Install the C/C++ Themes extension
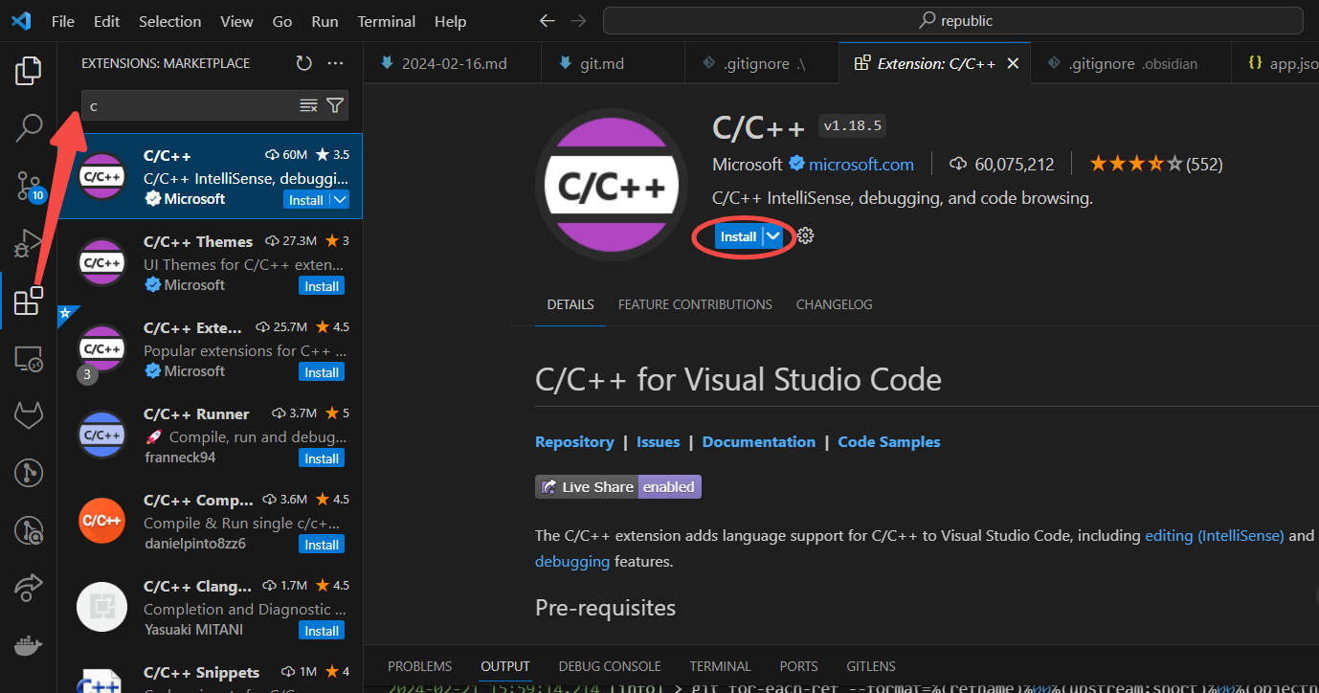This screenshot has height=693, width=1319. (322, 286)
